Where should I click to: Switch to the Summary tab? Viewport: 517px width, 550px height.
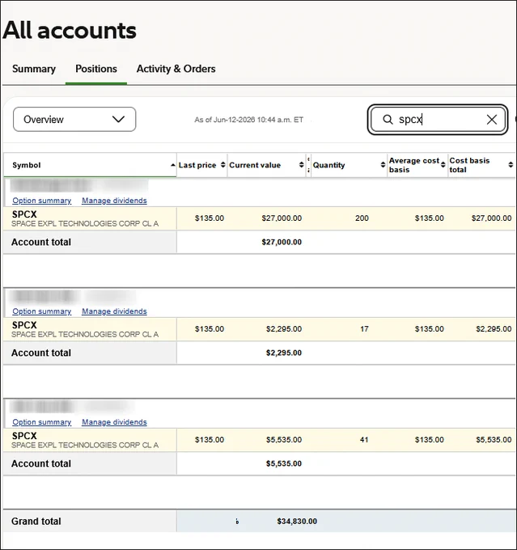[34, 69]
